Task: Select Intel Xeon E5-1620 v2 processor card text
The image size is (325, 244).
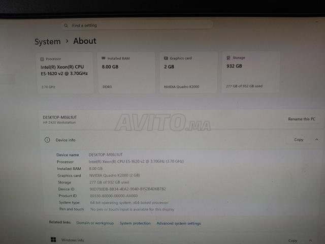Action: (x=64, y=70)
